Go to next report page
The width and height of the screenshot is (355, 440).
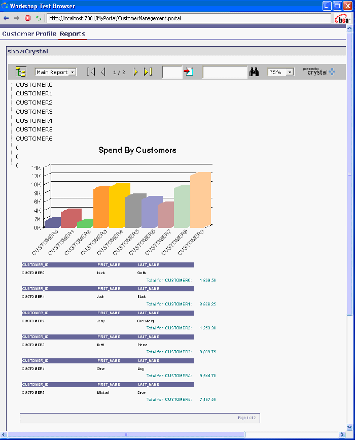[136, 72]
